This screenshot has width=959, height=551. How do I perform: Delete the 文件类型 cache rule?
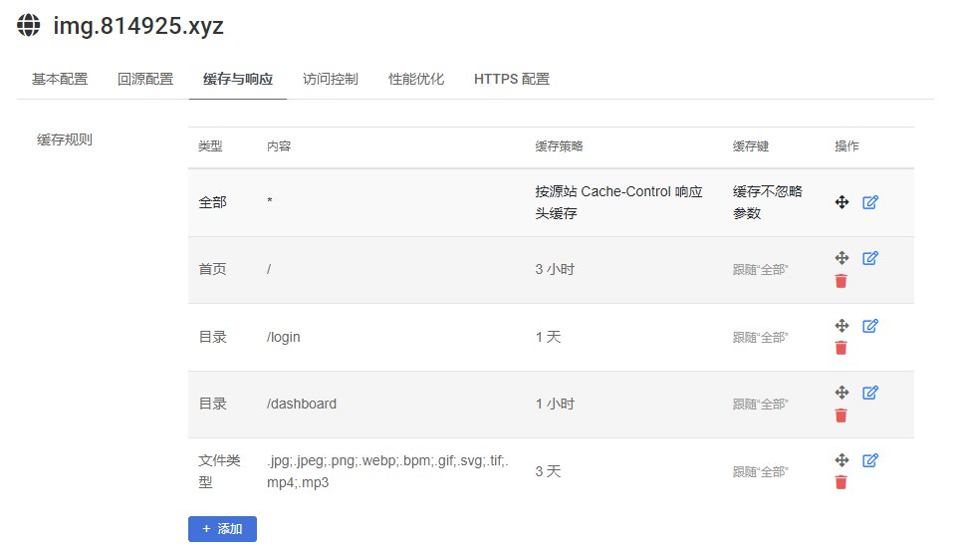tap(841, 482)
